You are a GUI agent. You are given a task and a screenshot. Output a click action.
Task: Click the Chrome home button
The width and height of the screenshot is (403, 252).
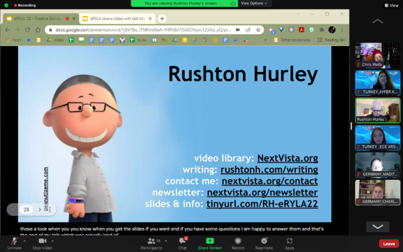pos(38,30)
